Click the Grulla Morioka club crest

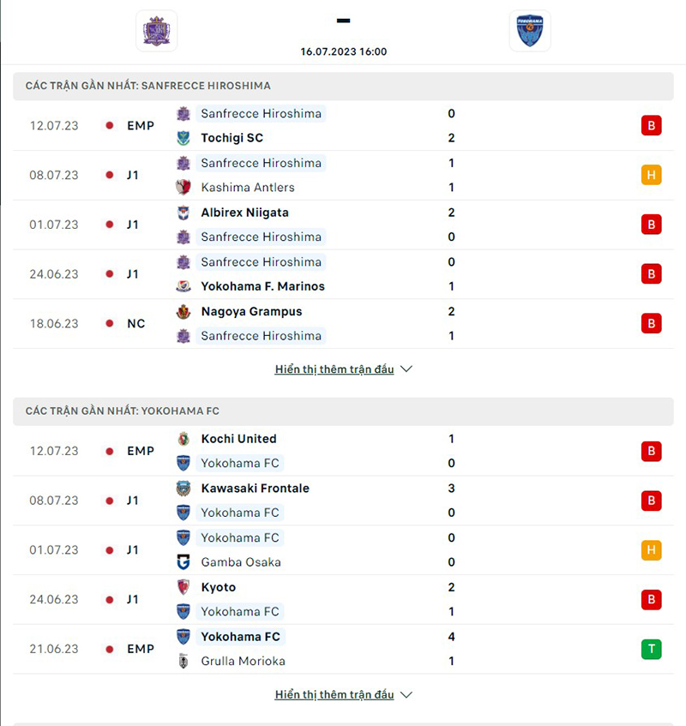[x=183, y=661]
